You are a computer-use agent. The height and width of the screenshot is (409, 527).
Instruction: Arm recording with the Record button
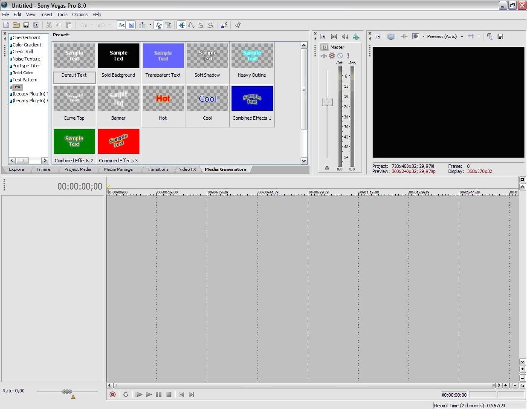[x=112, y=395]
